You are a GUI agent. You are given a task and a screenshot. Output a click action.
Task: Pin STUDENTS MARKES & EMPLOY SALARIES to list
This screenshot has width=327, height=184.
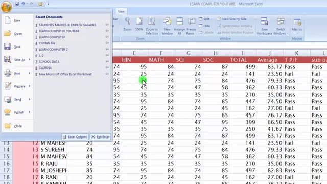pos(107,25)
